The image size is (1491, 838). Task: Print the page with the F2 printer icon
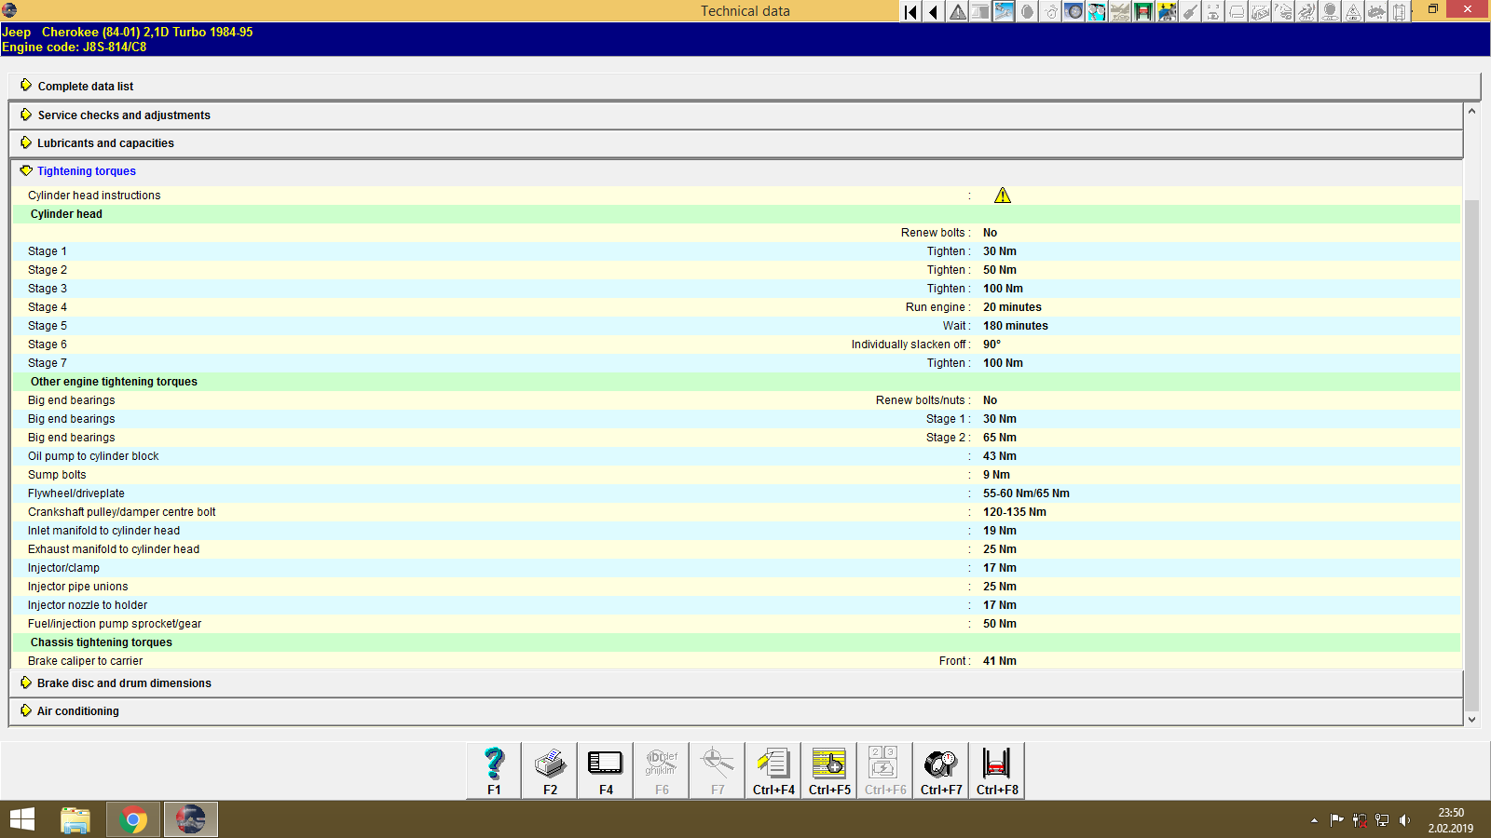549,769
